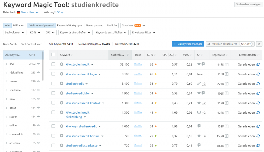The width and height of the screenshot is (264, 152).
Task: Open currency USD selector
Action: (x=59, y=12)
